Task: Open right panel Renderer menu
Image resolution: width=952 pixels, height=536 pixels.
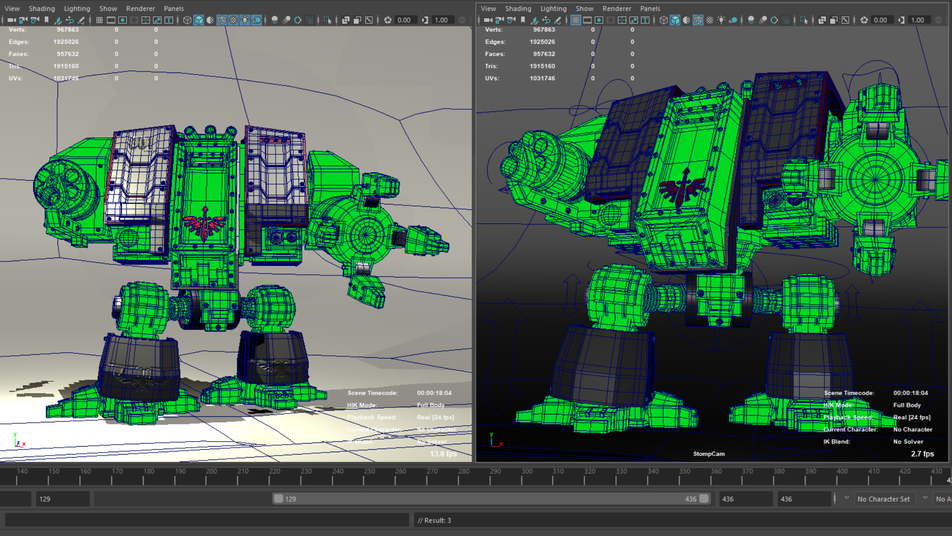Action: click(617, 8)
